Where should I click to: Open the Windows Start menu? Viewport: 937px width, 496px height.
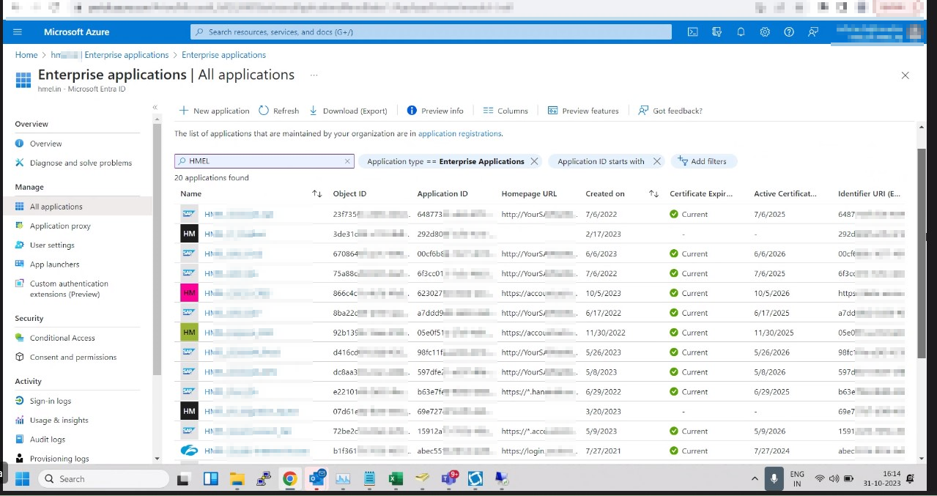tap(23, 478)
